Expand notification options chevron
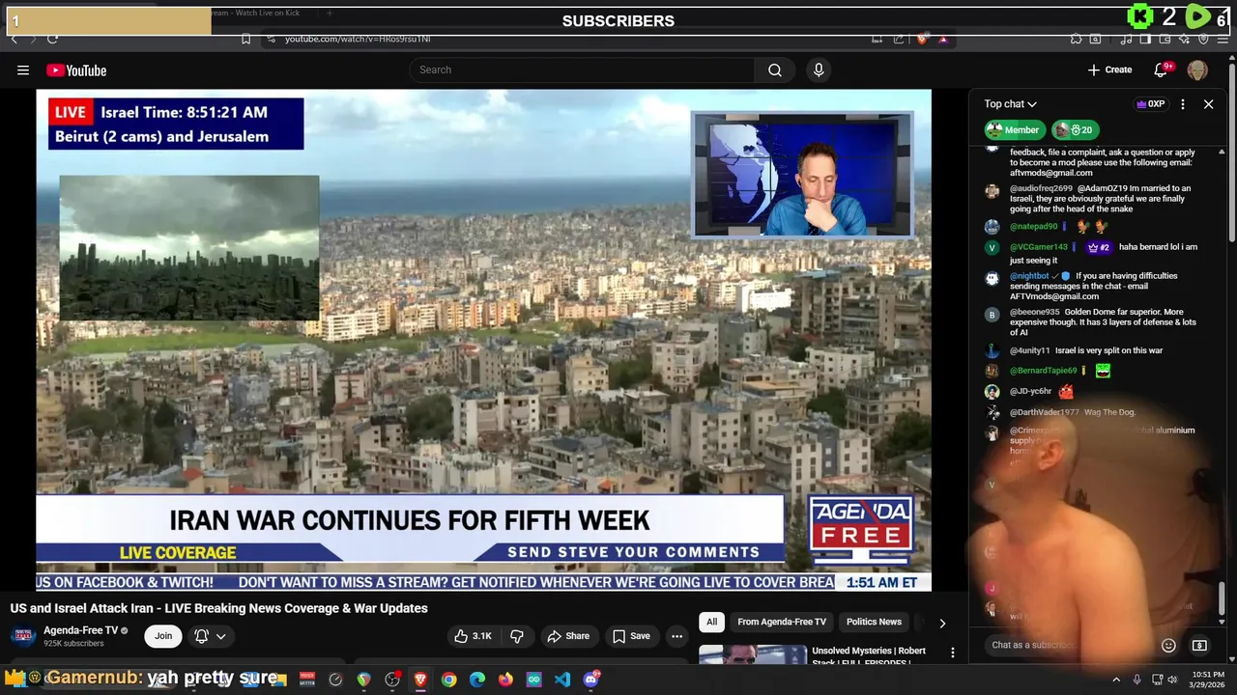The height and width of the screenshot is (695, 1237). pos(221,636)
